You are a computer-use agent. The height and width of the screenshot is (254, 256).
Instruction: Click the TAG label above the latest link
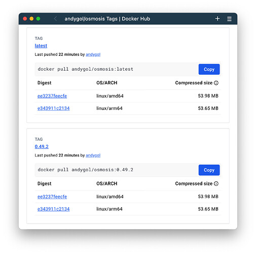(39, 39)
